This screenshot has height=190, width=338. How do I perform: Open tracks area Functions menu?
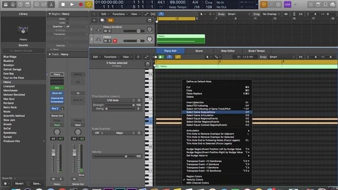click(x=119, y=14)
